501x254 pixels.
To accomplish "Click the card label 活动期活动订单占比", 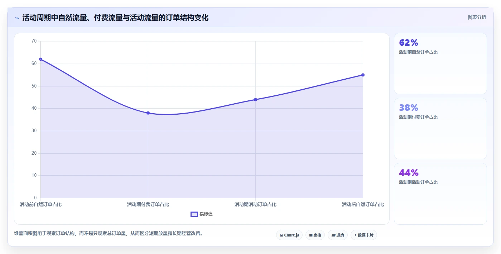I will [418, 182].
